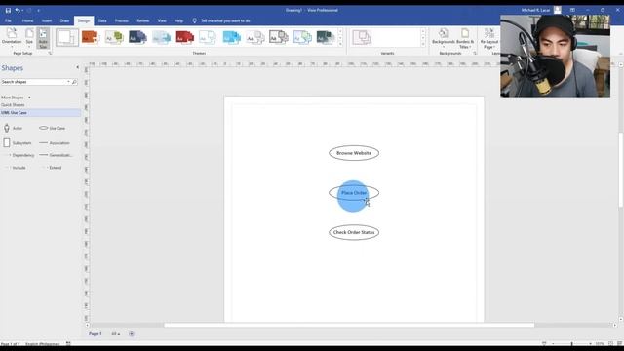Viewport: 624px width, 351px height.
Task: Click the Page-1 sheet tab
Action: [x=96, y=333]
